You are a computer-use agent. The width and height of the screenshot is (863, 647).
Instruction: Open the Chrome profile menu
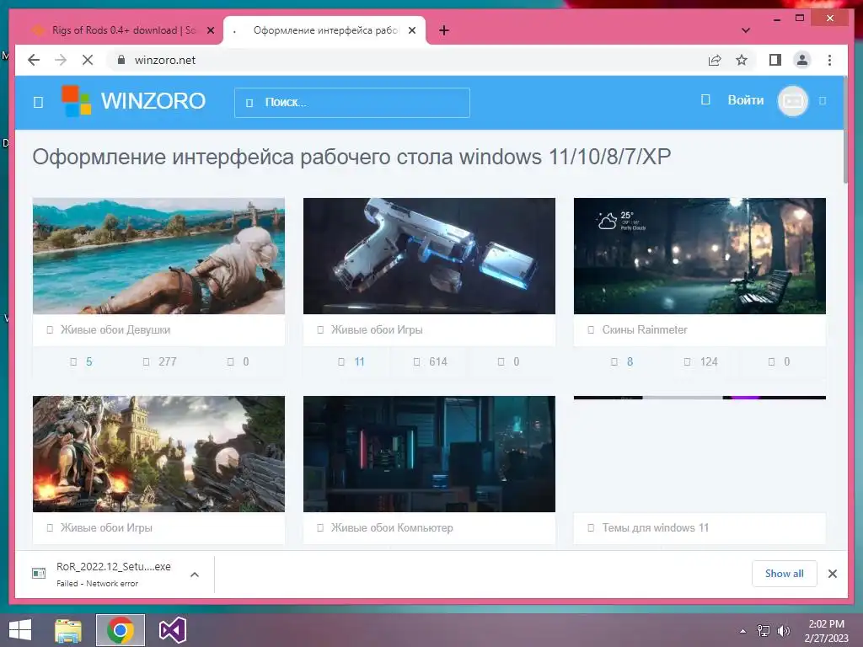point(802,60)
